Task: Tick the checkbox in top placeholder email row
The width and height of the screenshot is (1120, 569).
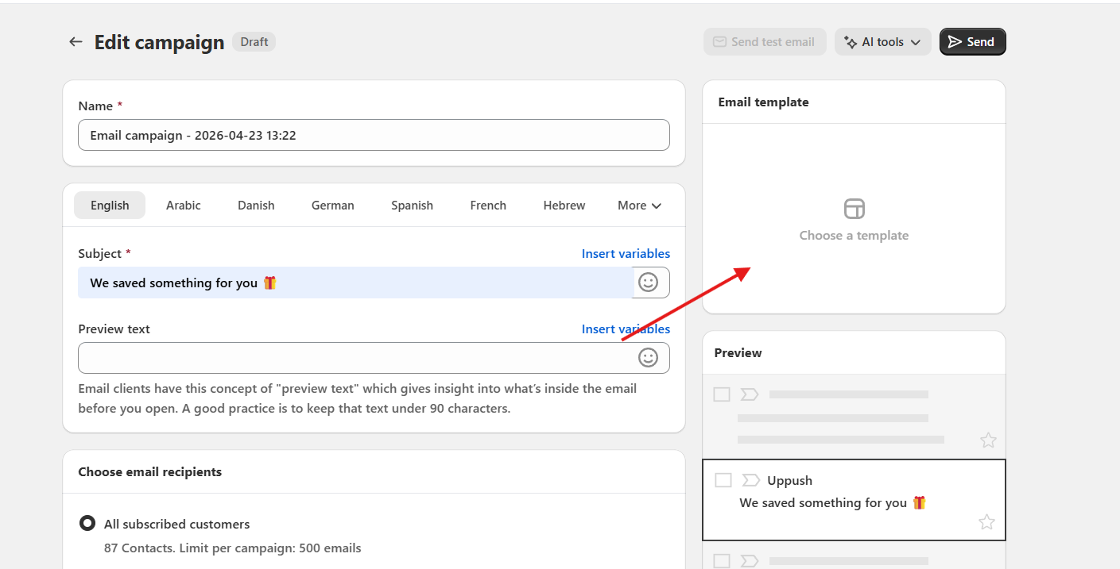Action: [722, 394]
